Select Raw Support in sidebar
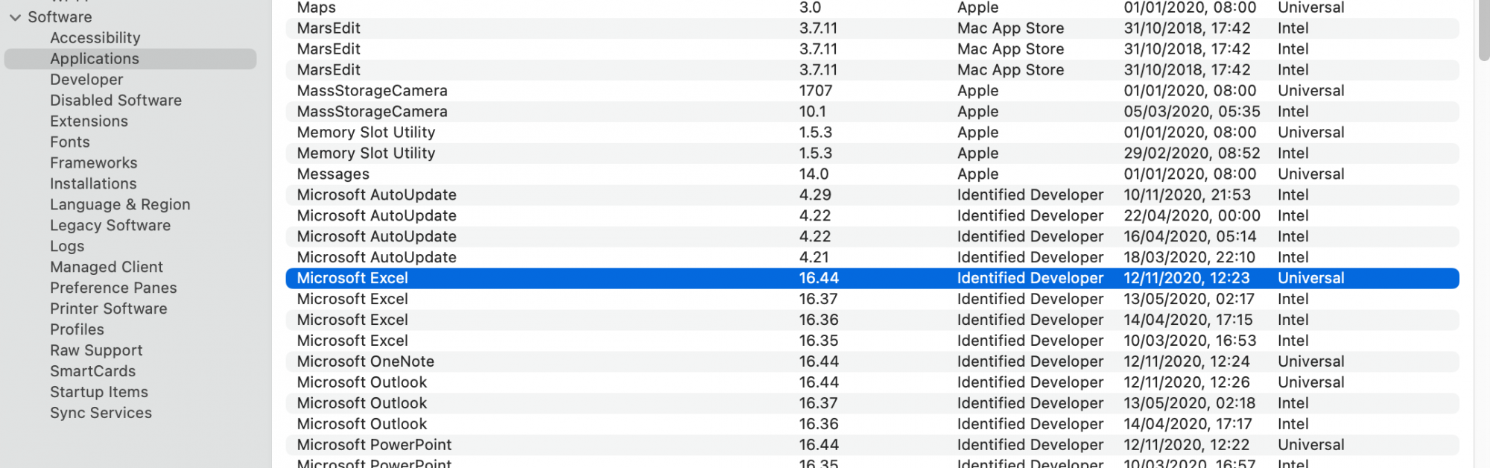1490x468 pixels. tap(96, 351)
